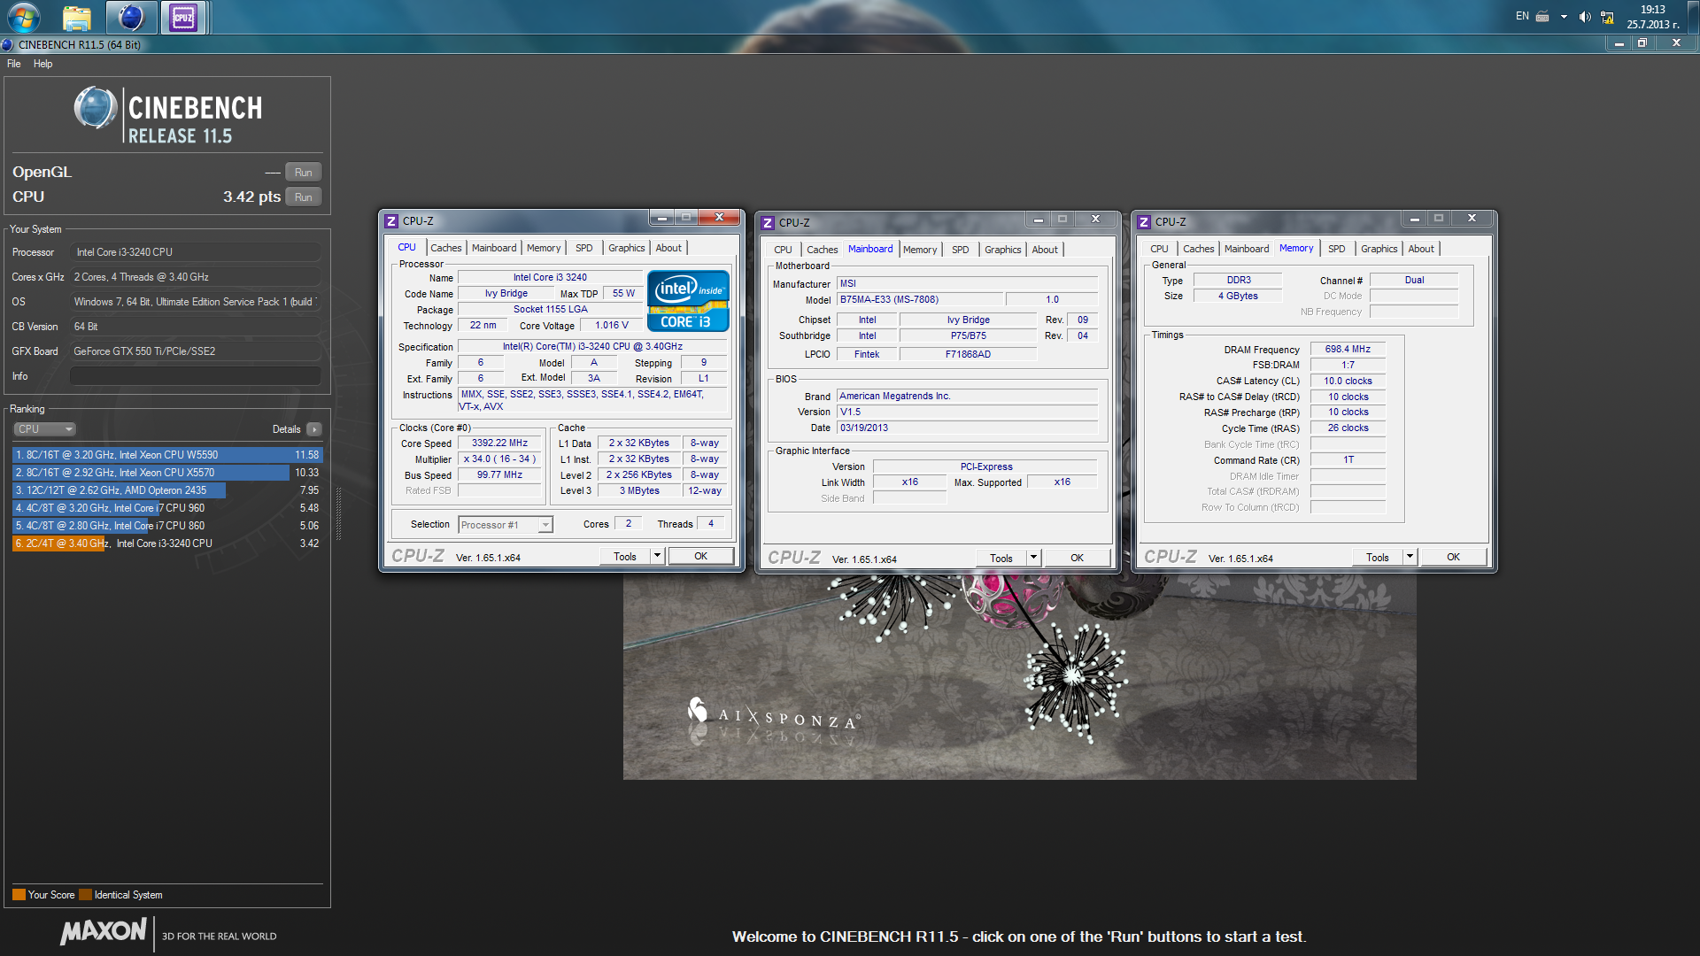Viewport: 1700px width, 956px height.
Task: Click the AIXSPONZA render preview image
Action: point(1019,677)
